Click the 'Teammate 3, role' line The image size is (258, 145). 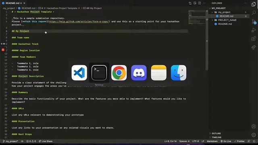click(25, 70)
